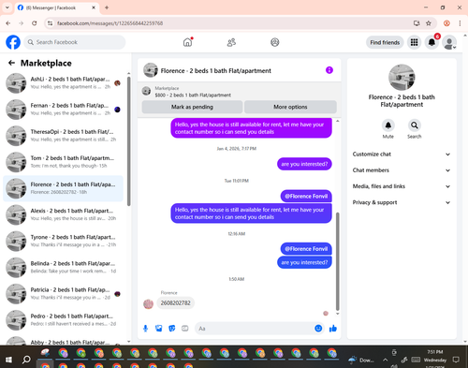
Task: Open AshLi conversation
Action: tap(64, 83)
